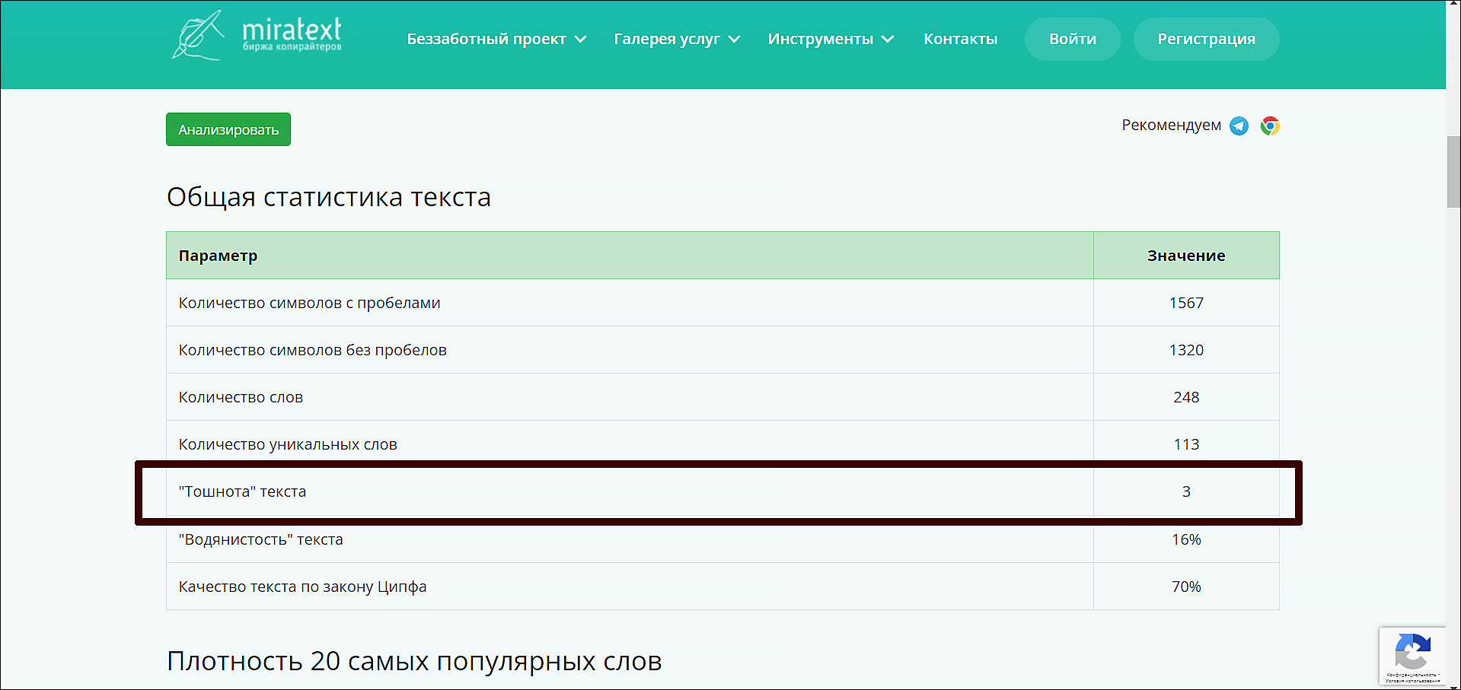Click 'Плотность 20 самых популярных слов' heading

coord(414,661)
